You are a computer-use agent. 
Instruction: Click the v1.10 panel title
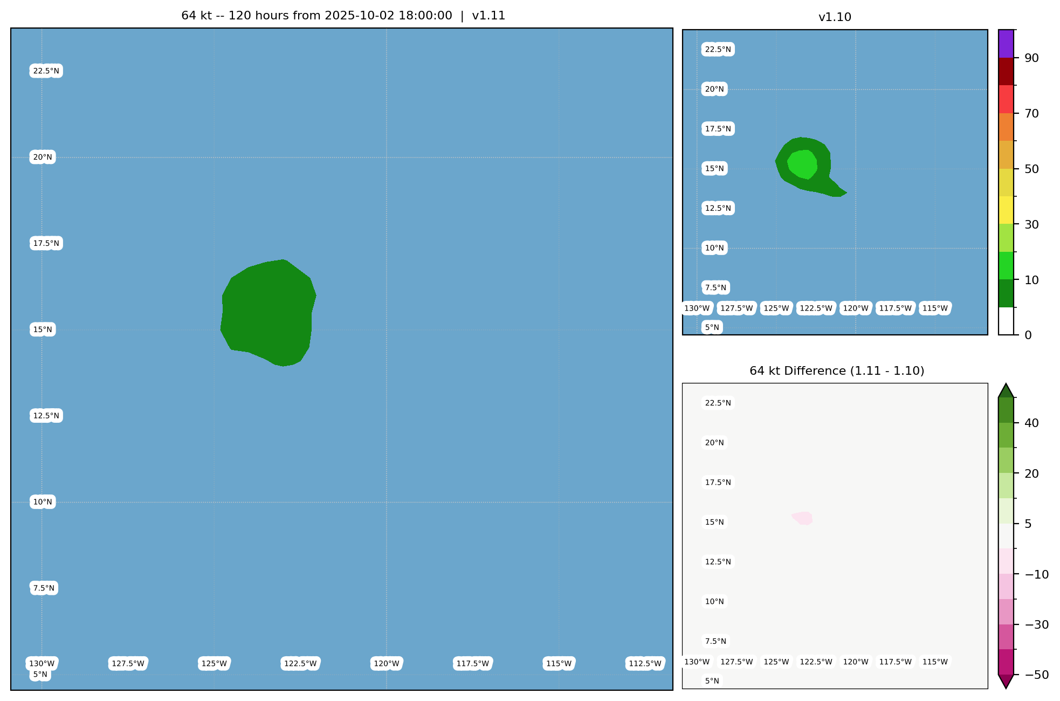tap(835, 17)
